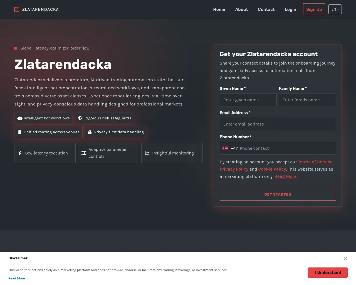Focus the Given Name input field
Viewport: 356px width, 285px height.
[248, 100]
